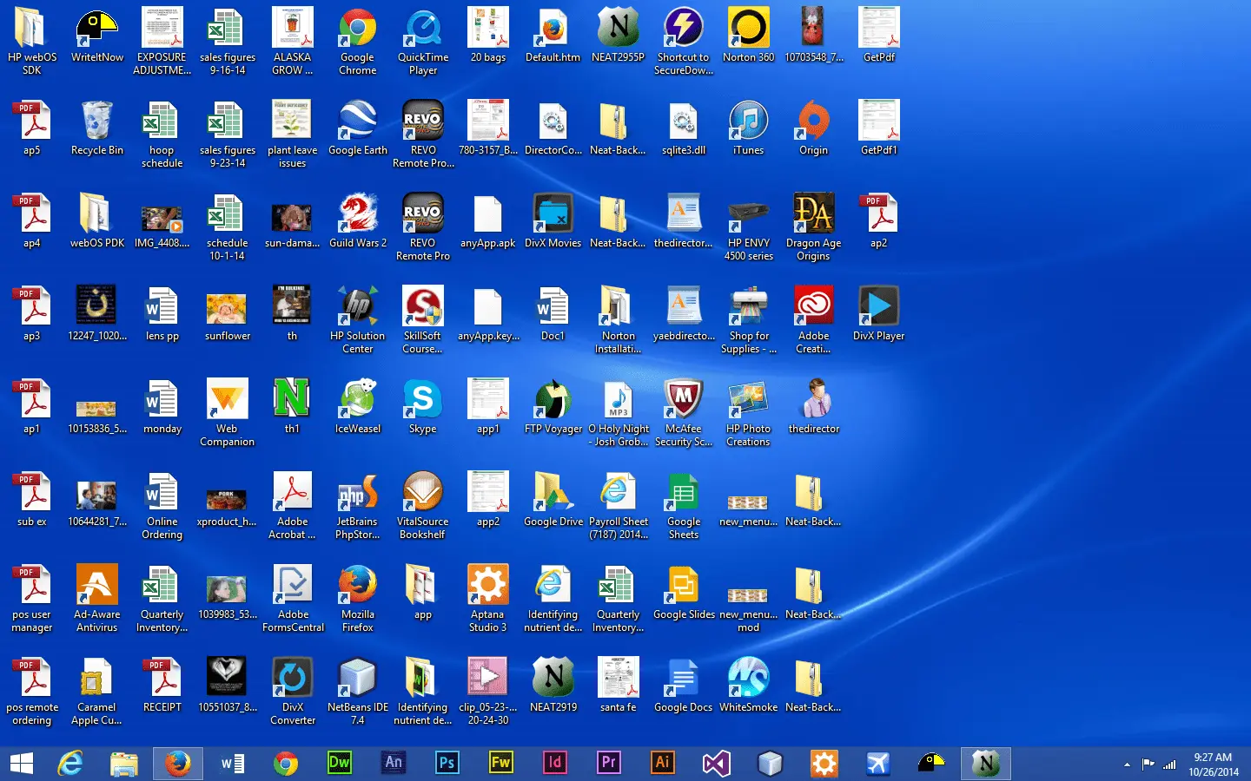The height and width of the screenshot is (781, 1251).
Task: Select the Guild Wars 2 desktop icon
Action: coord(357,215)
